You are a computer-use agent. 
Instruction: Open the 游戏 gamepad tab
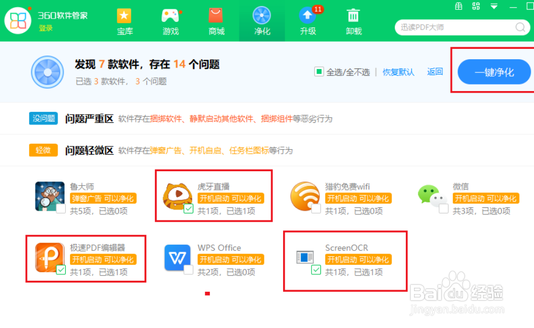(171, 22)
